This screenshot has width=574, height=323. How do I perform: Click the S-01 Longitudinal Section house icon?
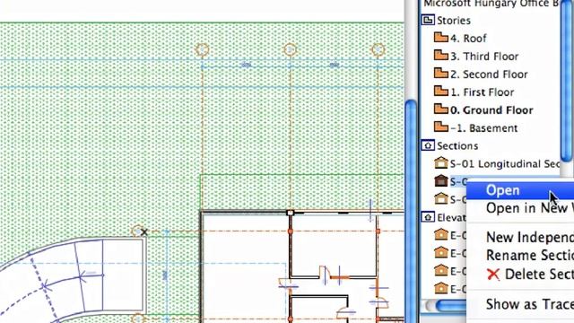441,163
